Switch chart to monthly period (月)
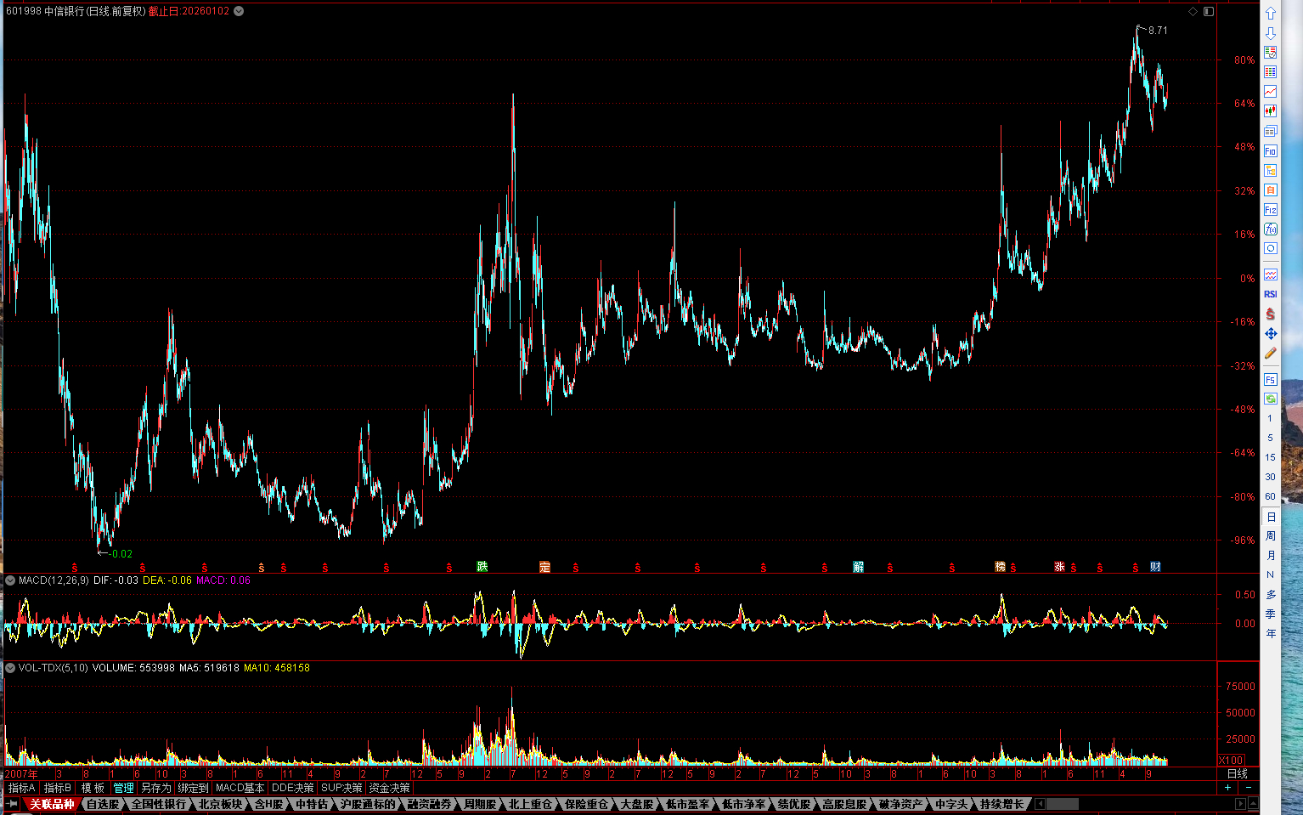 [1270, 555]
